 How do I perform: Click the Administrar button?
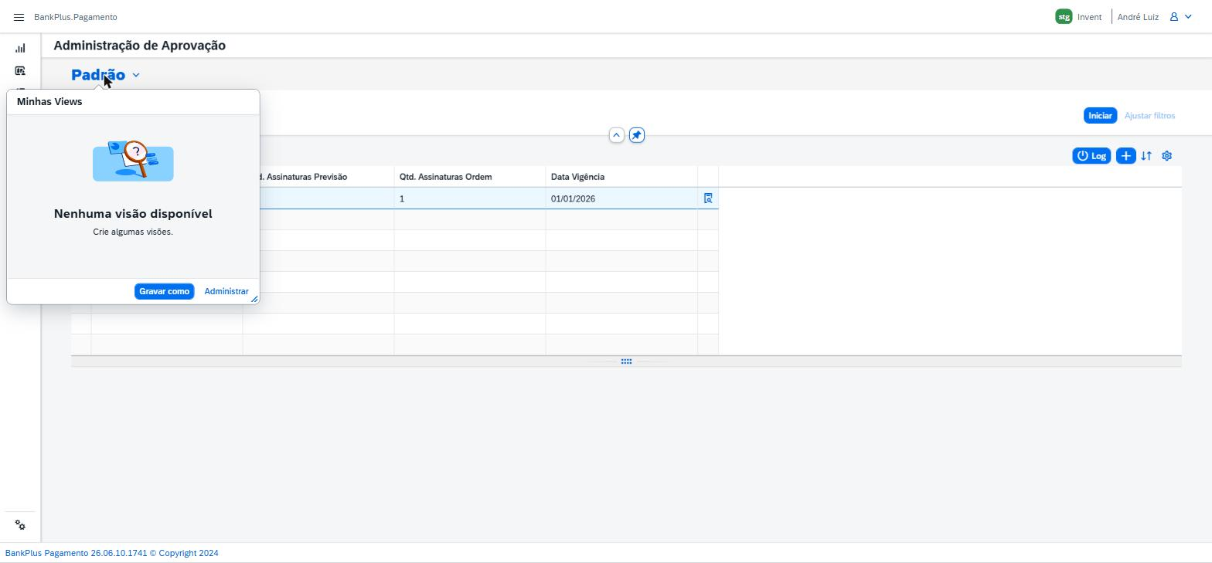tap(226, 291)
